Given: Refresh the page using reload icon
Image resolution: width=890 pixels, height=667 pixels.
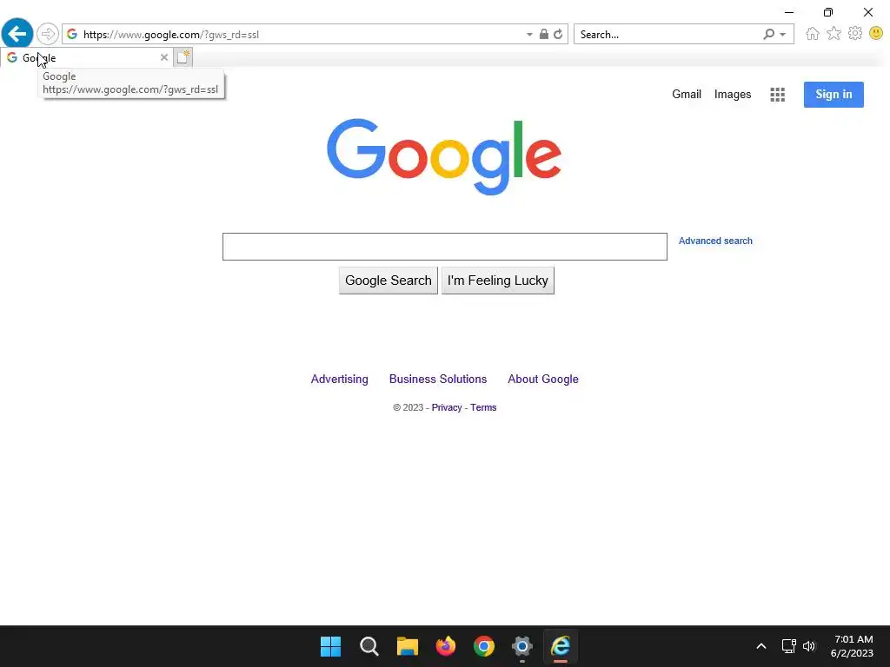Looking at the screenshot, I should 559,35.
